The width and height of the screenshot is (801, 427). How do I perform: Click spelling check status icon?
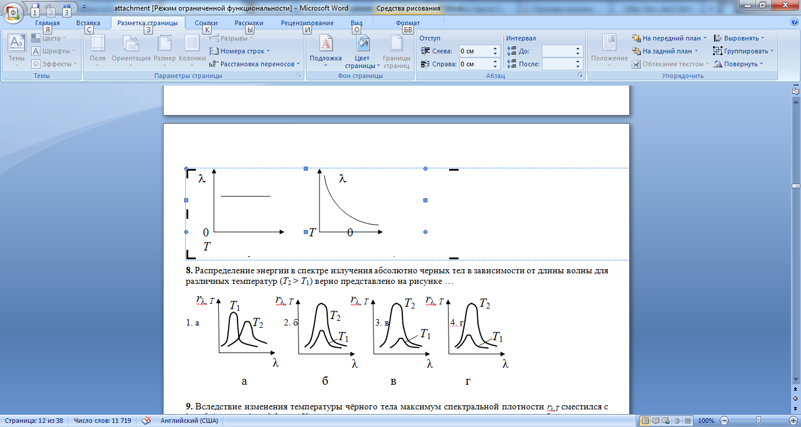click(x=147, y=421)
